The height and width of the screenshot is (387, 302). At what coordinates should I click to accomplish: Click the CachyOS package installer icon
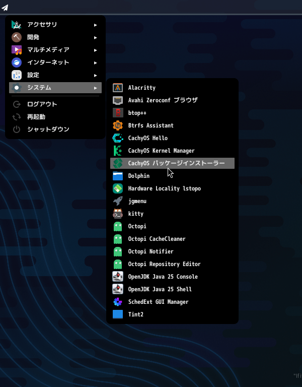tap(118, 163)
